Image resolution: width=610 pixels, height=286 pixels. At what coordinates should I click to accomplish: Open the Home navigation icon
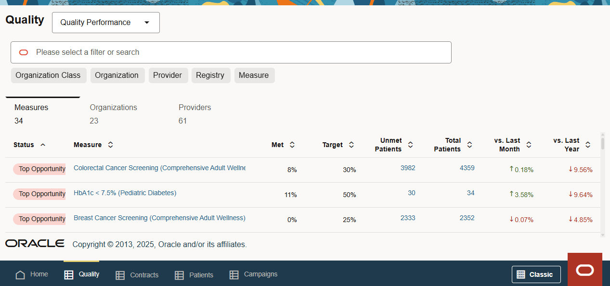pos(20,274)
